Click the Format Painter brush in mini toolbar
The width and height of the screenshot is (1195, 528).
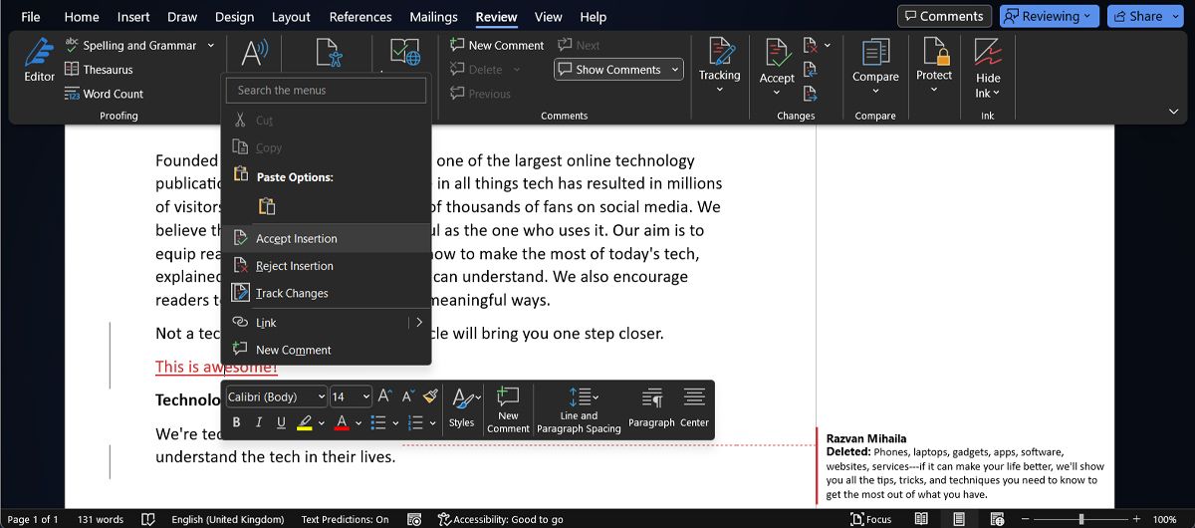tap(430, 396)
